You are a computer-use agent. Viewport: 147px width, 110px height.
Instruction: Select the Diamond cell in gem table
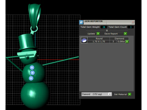tap(119, 38)
